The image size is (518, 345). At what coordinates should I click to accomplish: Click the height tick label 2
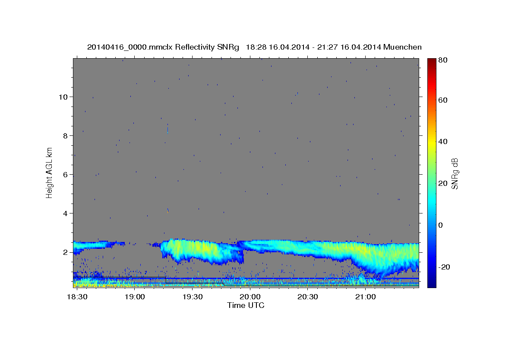tap(65, 252)
